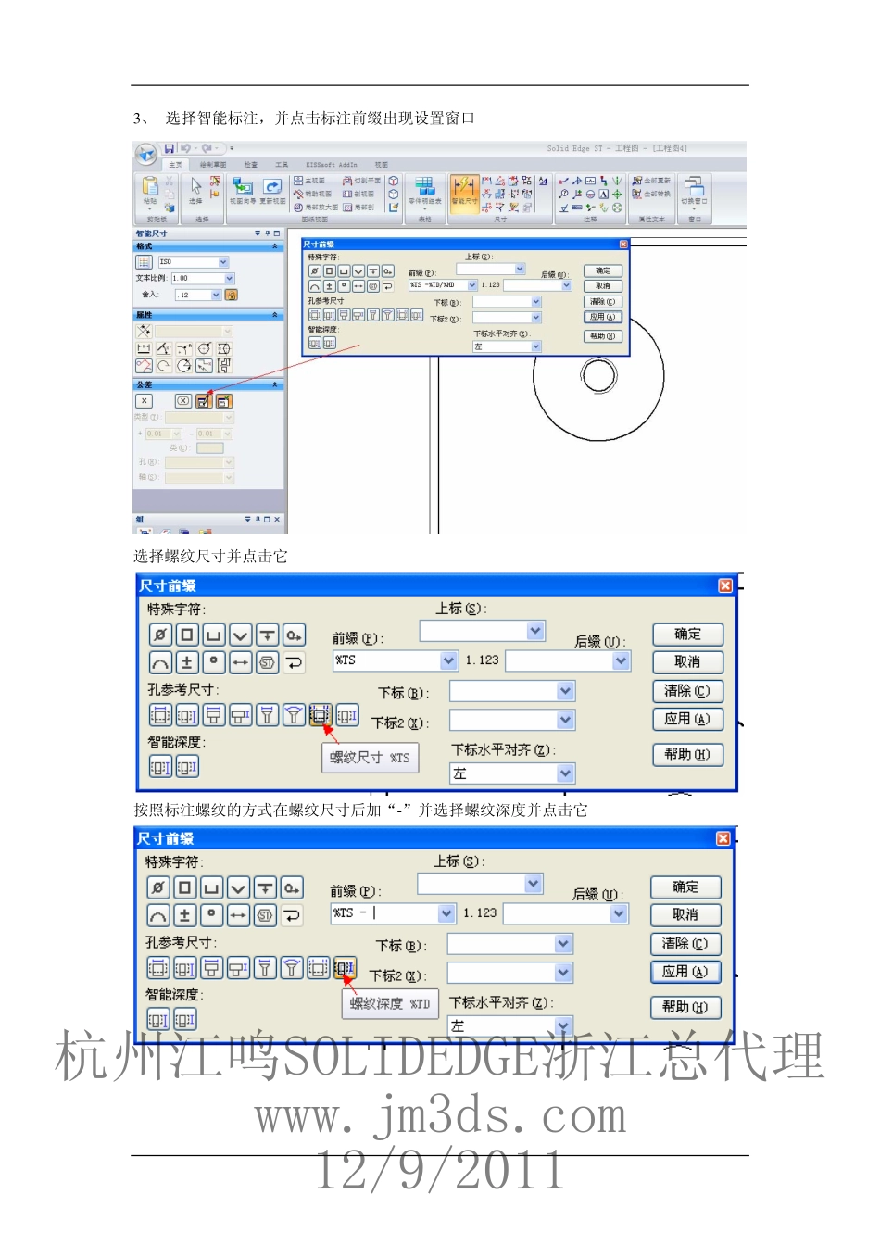Click highlighted thread size icon above 螺纹尺寸 tooltip

point(320,714)
